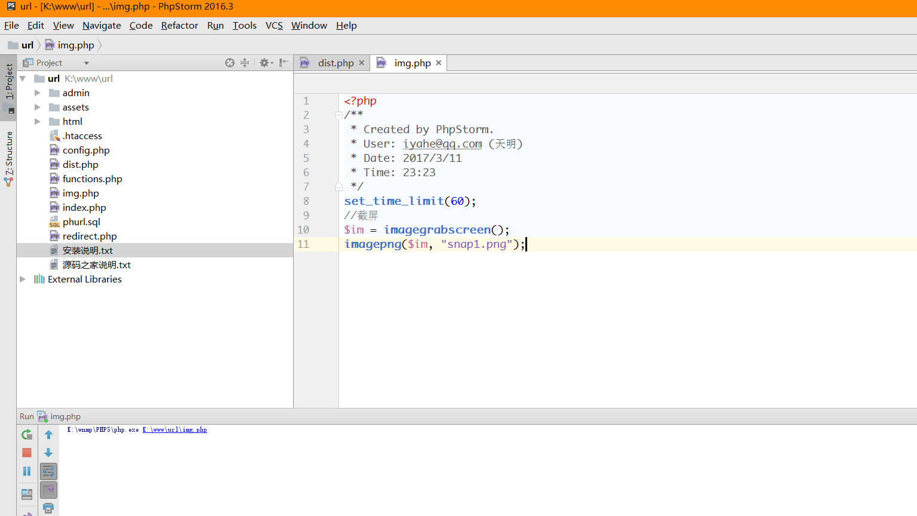Open the File menu
This screenshot has width=917, height=516.
(x=11, y=25)
